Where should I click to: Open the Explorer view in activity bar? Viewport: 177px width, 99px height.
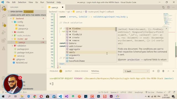[x=4, y=8]
